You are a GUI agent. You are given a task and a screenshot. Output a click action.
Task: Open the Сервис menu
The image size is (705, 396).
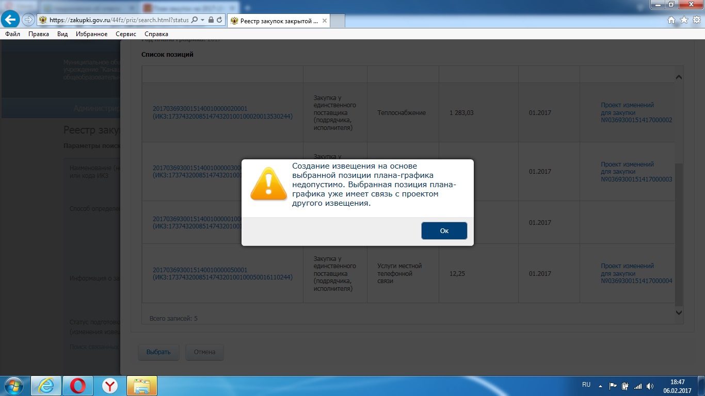[126, 34]
